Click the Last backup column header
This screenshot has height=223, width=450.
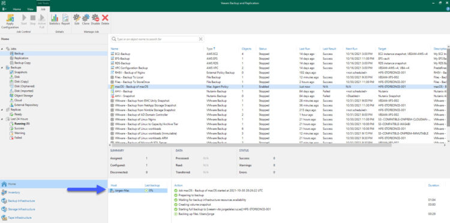coord(152,185)
